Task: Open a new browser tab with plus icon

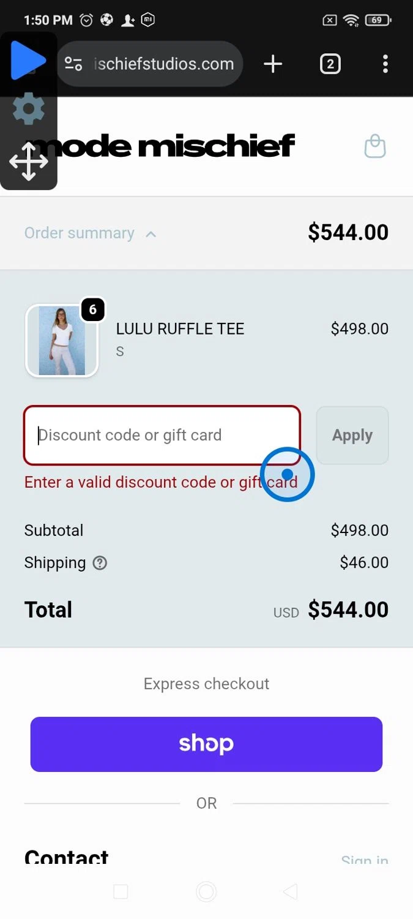Action: 273,64
